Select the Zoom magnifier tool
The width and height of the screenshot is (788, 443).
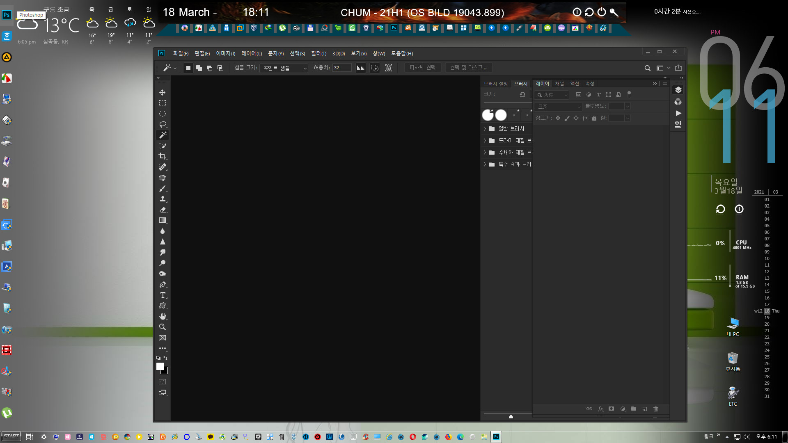coord(163,327)
